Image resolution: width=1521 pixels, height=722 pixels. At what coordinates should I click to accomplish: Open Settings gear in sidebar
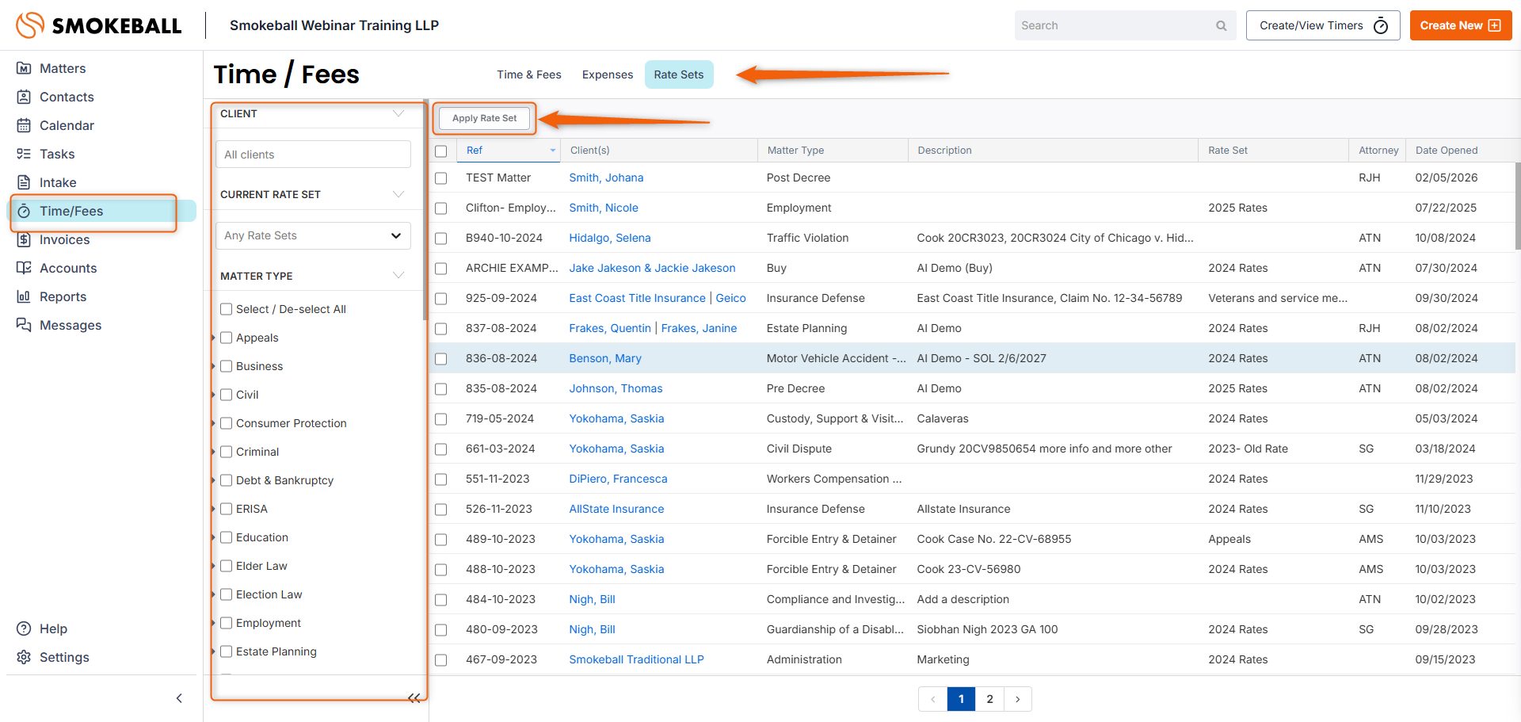(24, 657)
